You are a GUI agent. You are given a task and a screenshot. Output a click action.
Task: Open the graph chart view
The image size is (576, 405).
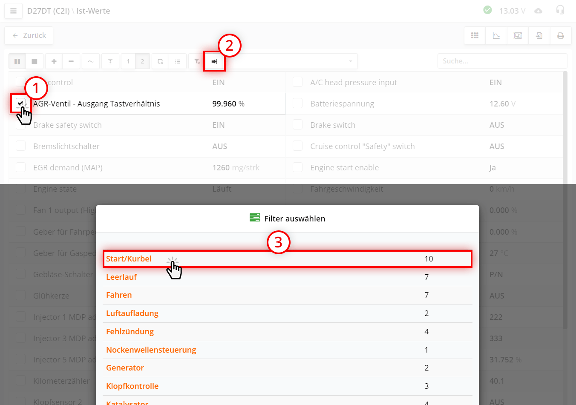click(496, 36)
